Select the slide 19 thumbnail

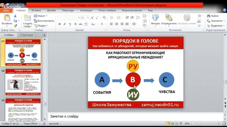pyautogui.click(x=23, y=110)
